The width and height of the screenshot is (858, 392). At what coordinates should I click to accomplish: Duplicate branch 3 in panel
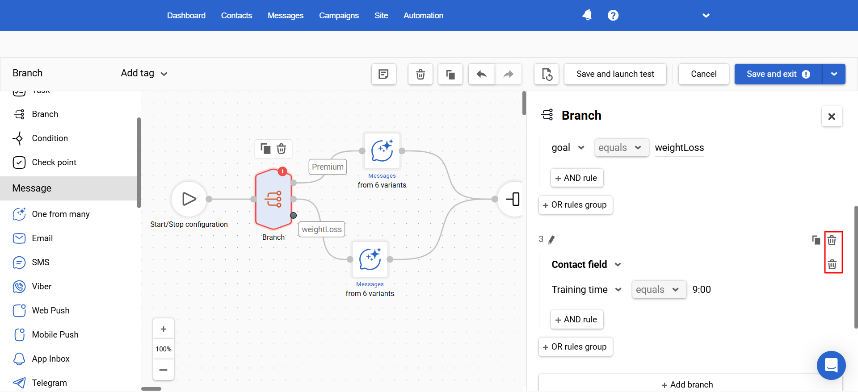tap(816, 240)
